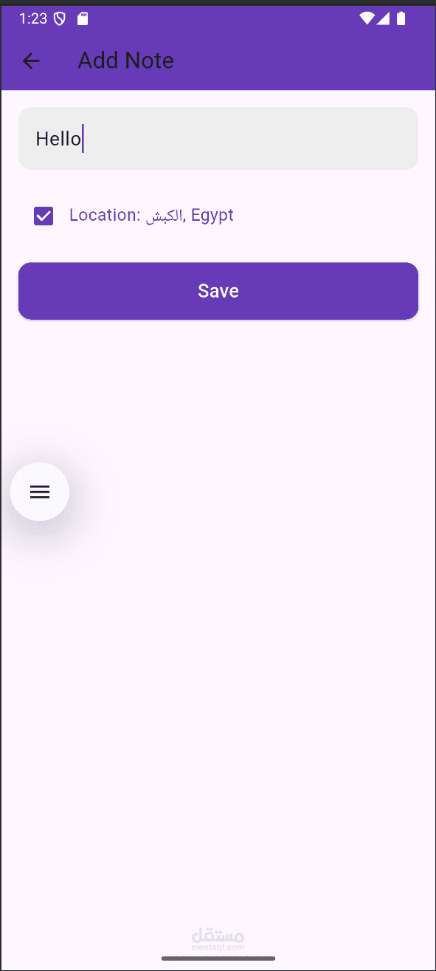The image size is (436, 971).
Task: Uncheck the Location checkbox
Action: coord(44,216)
